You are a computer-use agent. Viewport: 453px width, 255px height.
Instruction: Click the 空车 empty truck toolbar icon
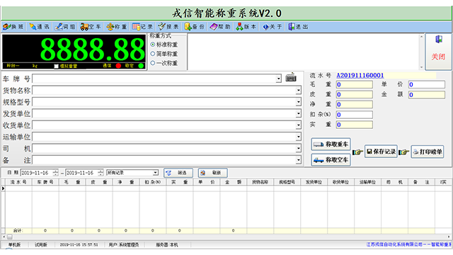coord(84,27)
